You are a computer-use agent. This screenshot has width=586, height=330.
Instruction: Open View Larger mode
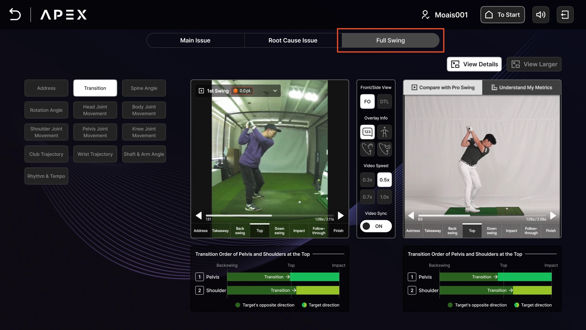coord(534,64)
